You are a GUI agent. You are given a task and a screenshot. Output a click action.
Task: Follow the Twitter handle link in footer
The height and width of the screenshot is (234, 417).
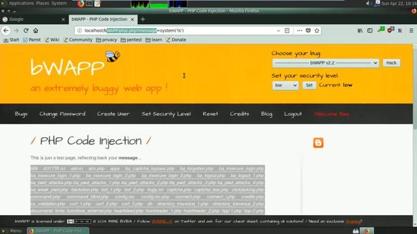(x=162, y=221)
